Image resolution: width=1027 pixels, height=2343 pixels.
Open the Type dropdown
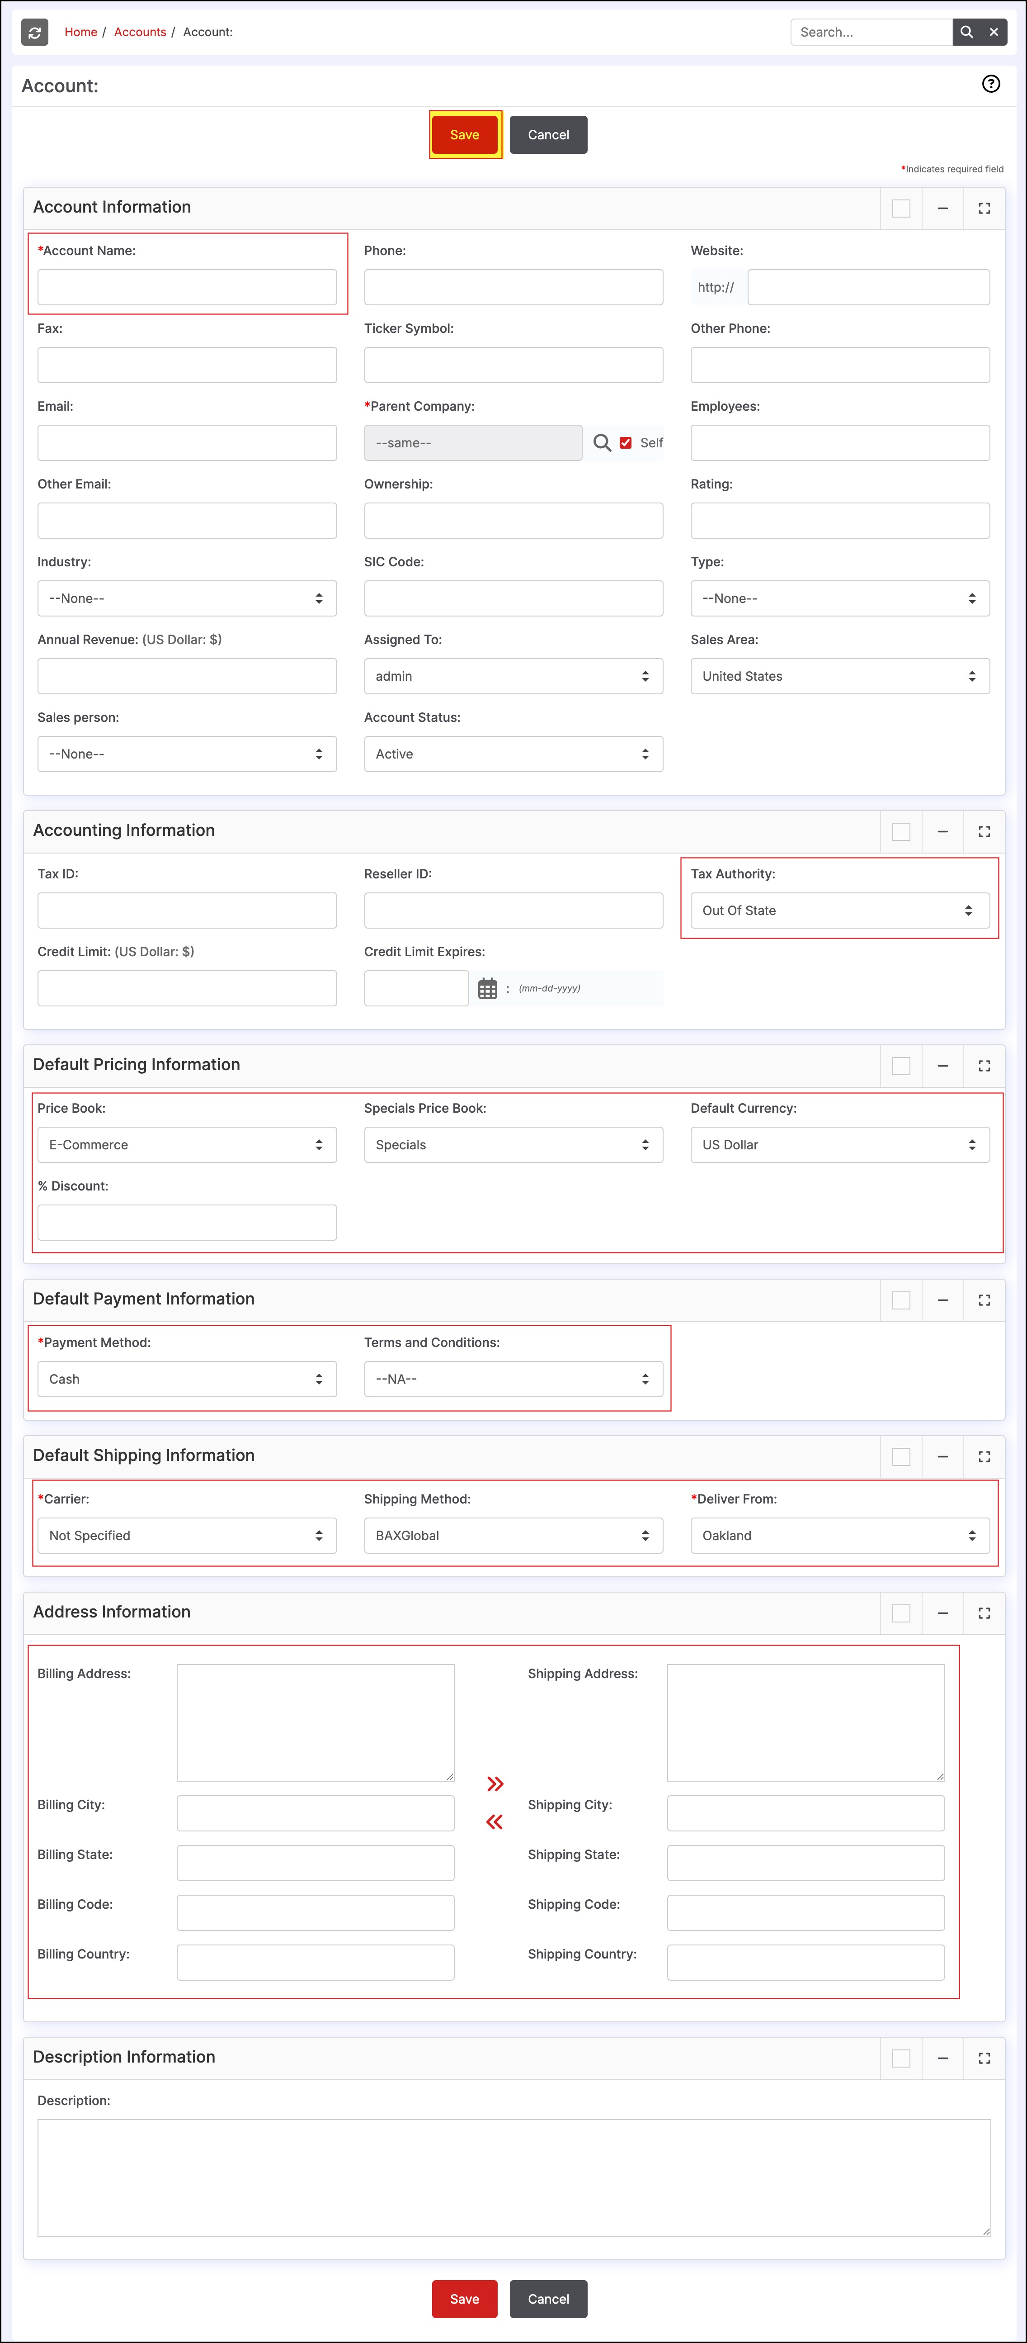pyautogui.click(x=840, y=598)
